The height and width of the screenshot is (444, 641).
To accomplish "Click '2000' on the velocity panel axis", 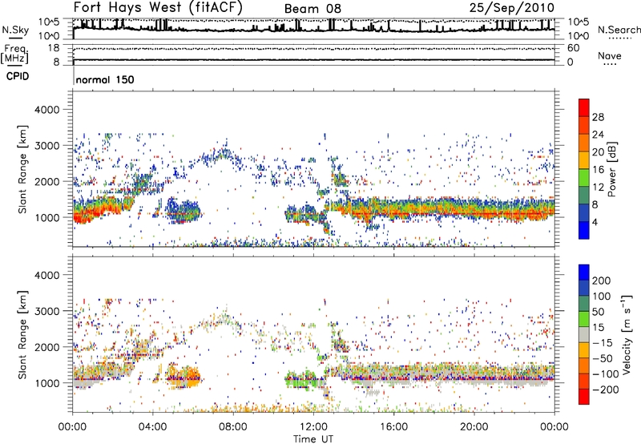I will (46, 347).
